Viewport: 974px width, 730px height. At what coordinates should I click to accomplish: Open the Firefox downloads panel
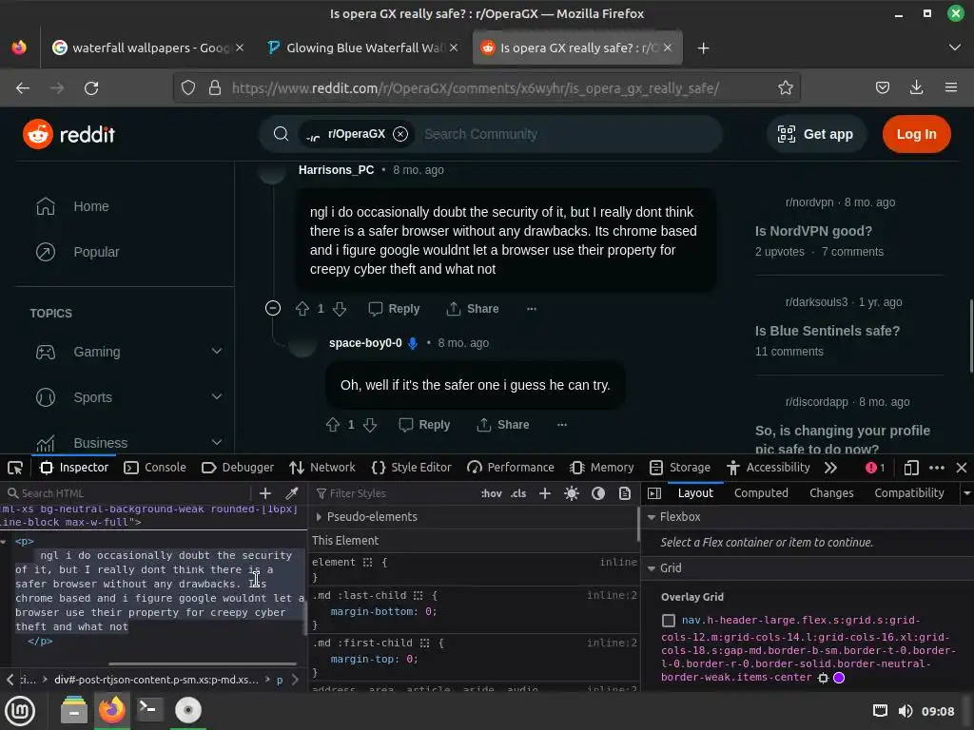pyautogui.click(x=916, y=88)
